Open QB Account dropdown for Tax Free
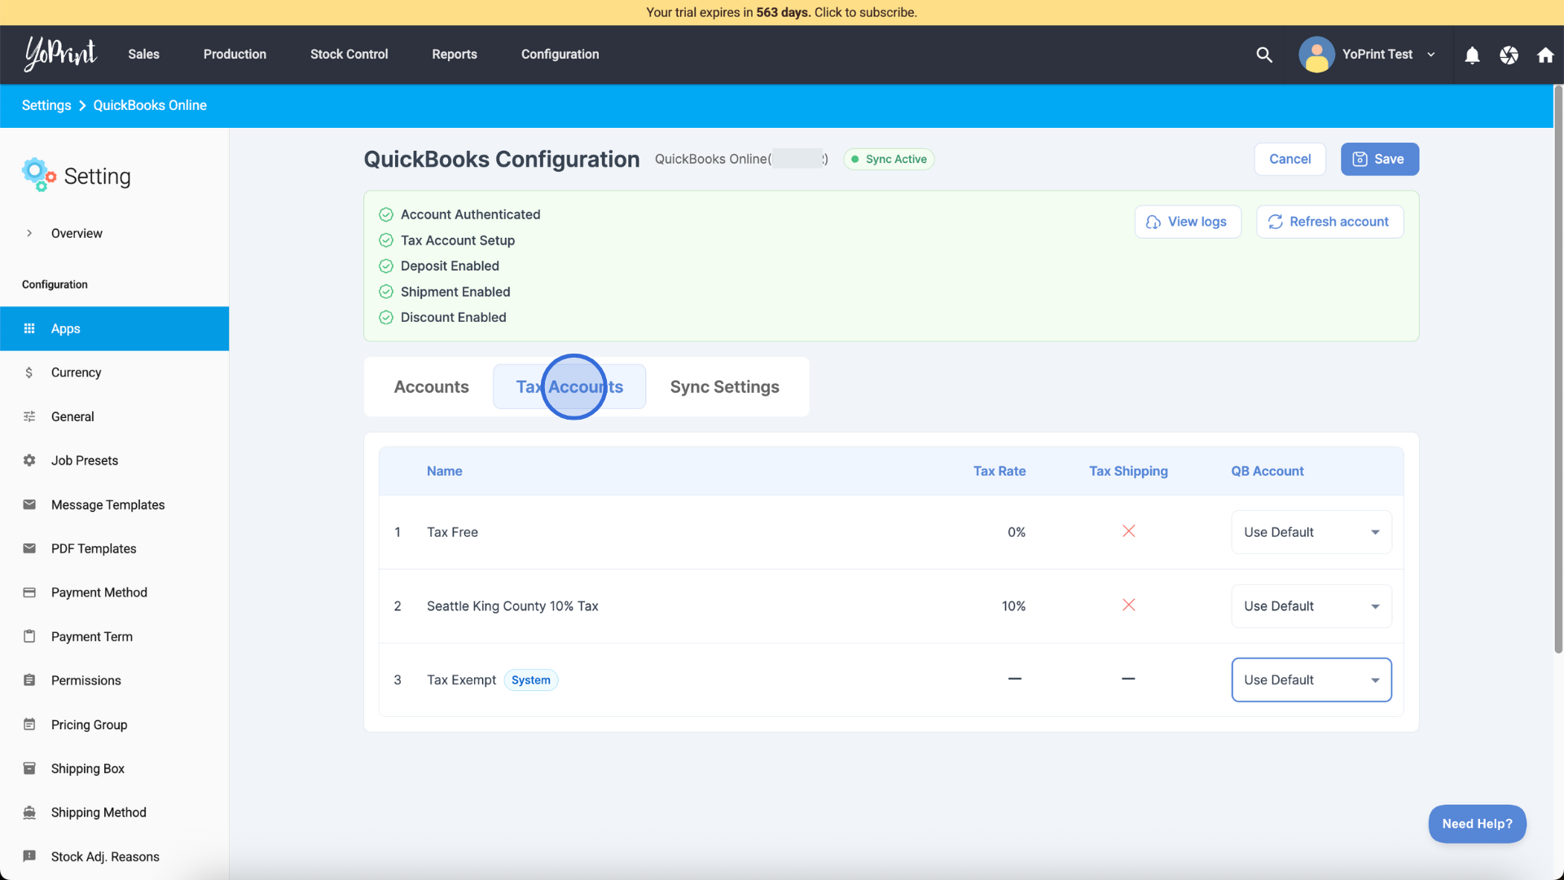This screenshot has width=1564, height=880. pyautogui.click(x=1311, y=532)
